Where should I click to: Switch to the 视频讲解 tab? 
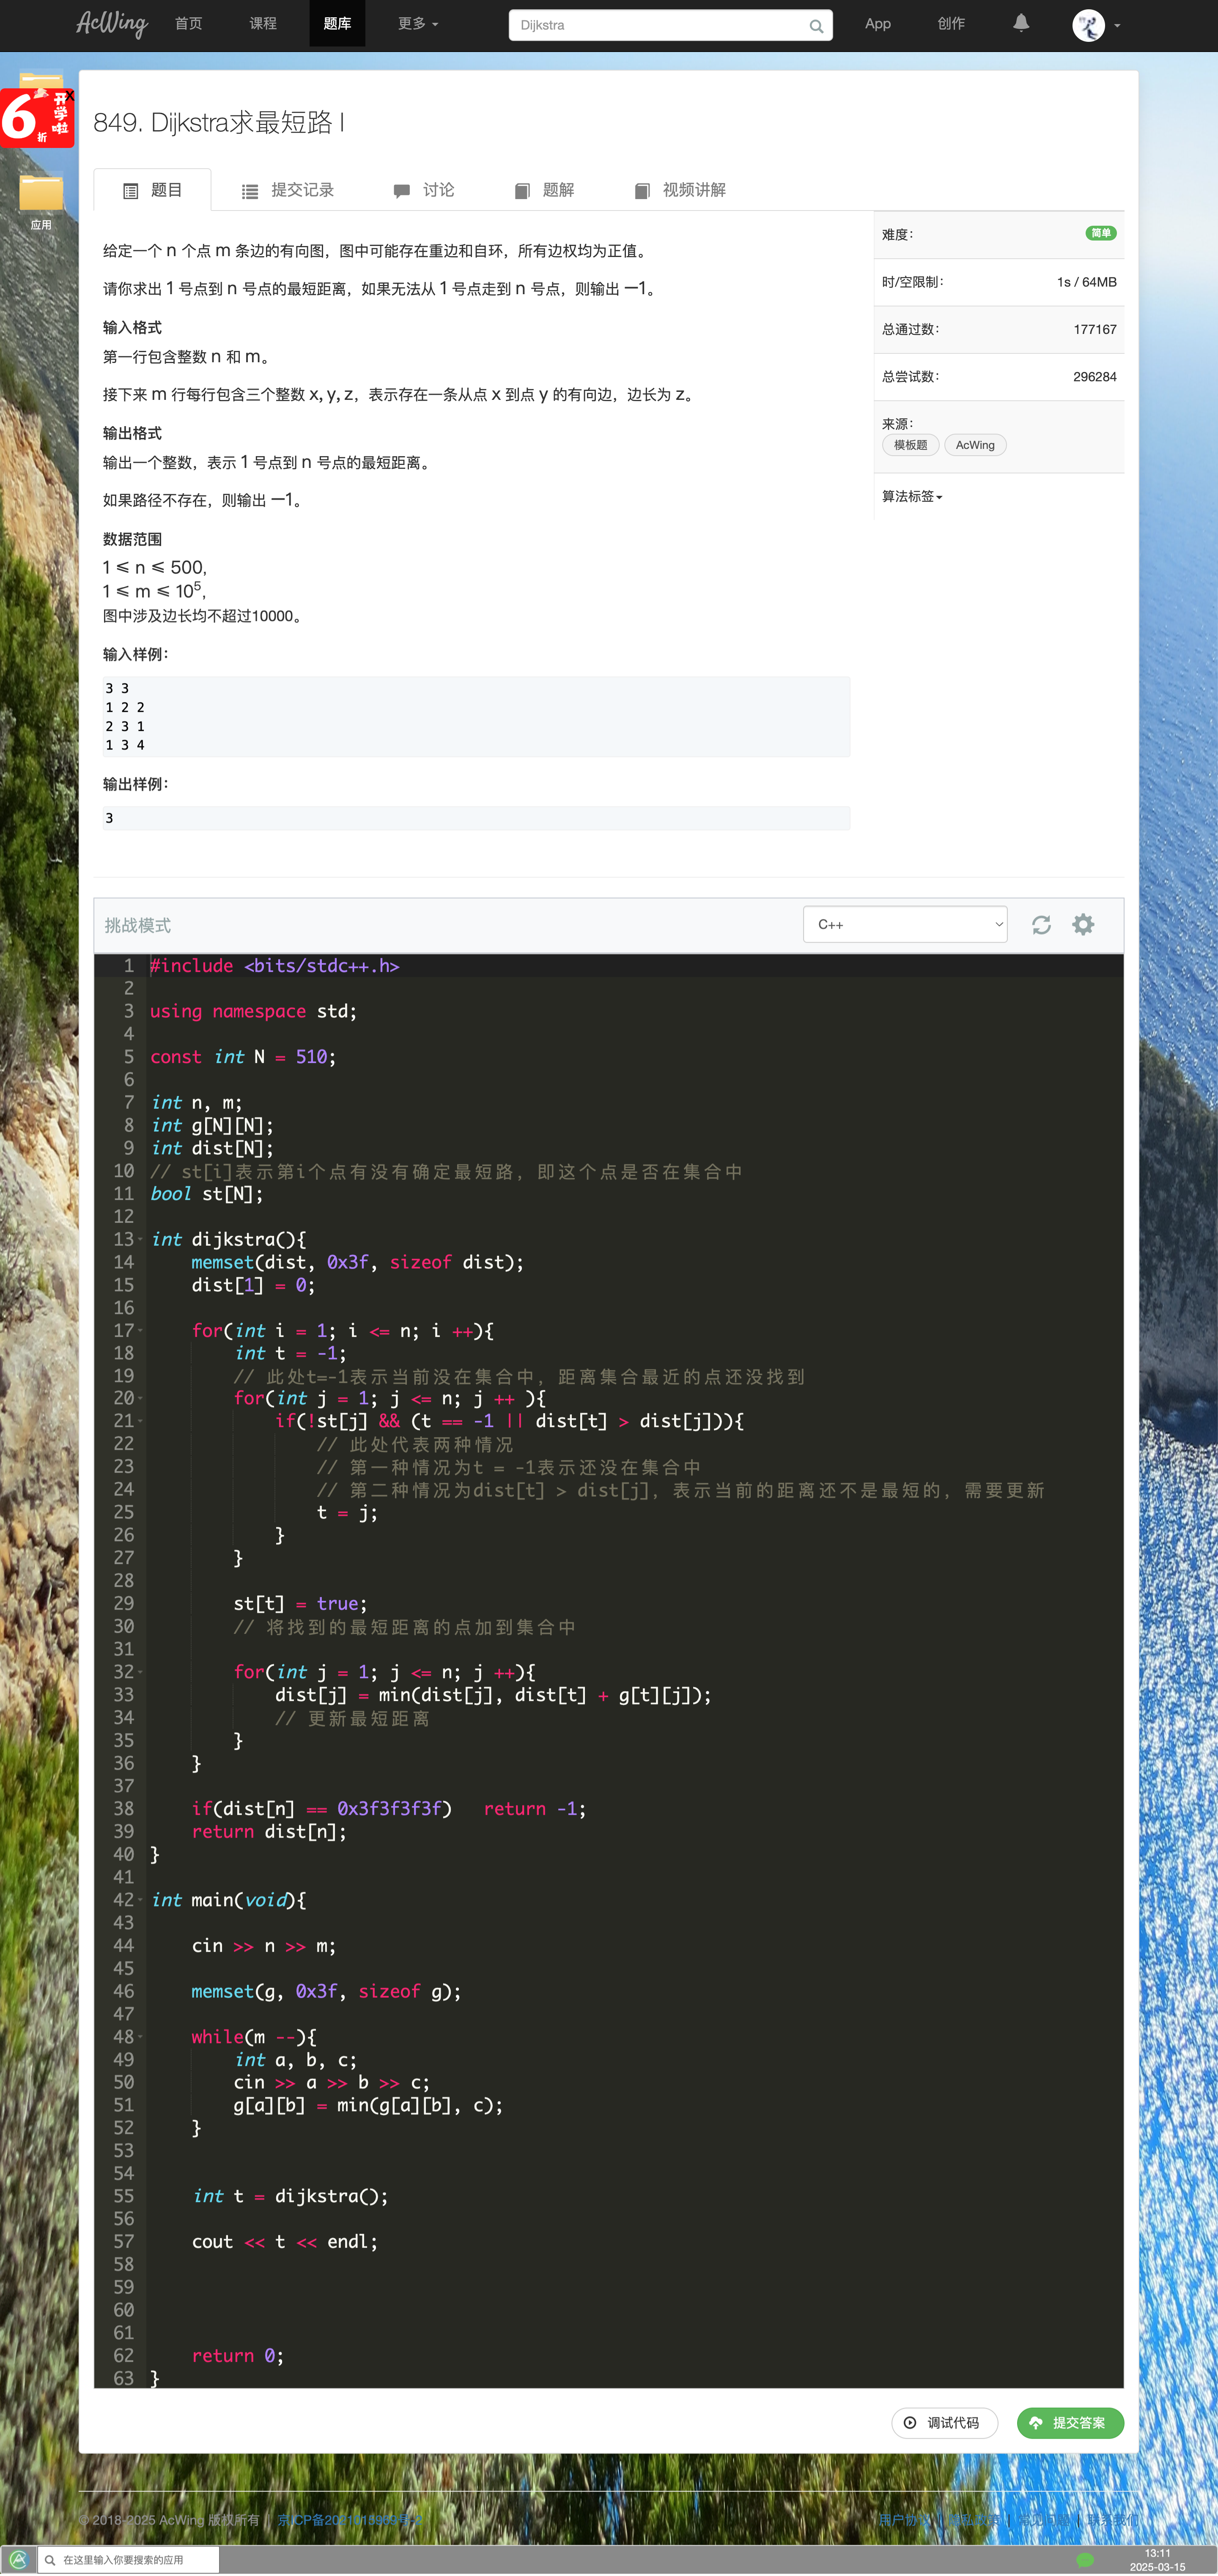[680, 190]
